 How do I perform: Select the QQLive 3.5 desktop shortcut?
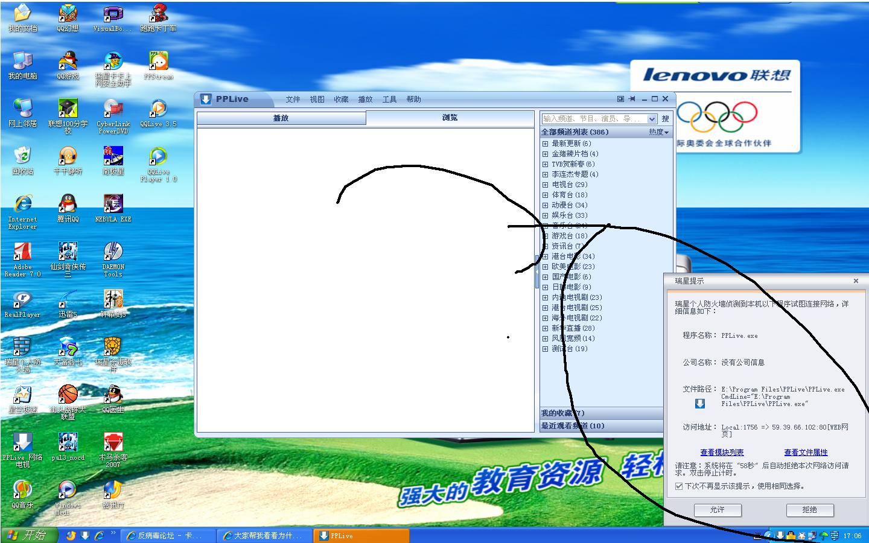pos(158,113)
